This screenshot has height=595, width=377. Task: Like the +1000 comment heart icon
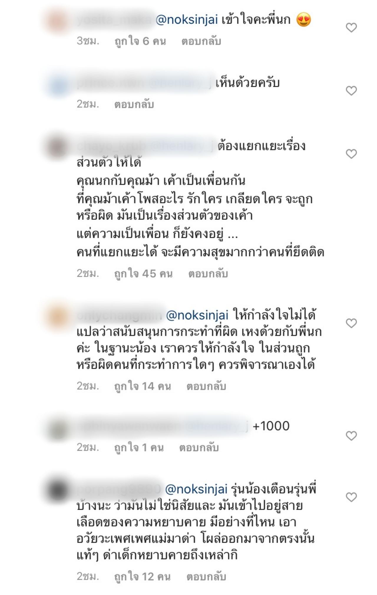351,436
